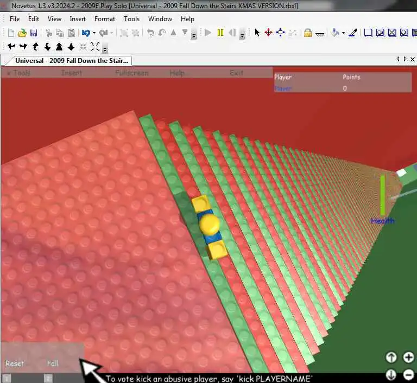The width and height of the screenshot is (417, 383).
Task: Paste using the clipboard icon
Action: tap(71, 33)
